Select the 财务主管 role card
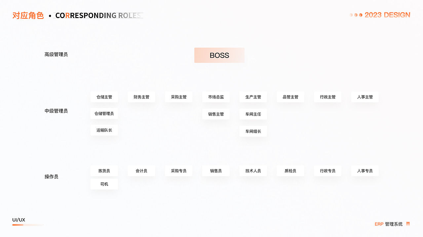Image resolution: width=423 pixels, height=237 pixels. click(141, 97)
